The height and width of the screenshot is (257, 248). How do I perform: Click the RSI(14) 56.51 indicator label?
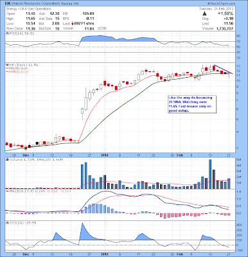click(21, 33)
